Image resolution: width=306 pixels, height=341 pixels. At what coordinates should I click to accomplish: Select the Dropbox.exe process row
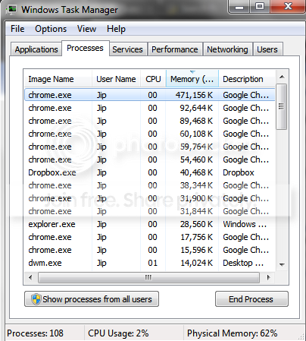[149, 172]
